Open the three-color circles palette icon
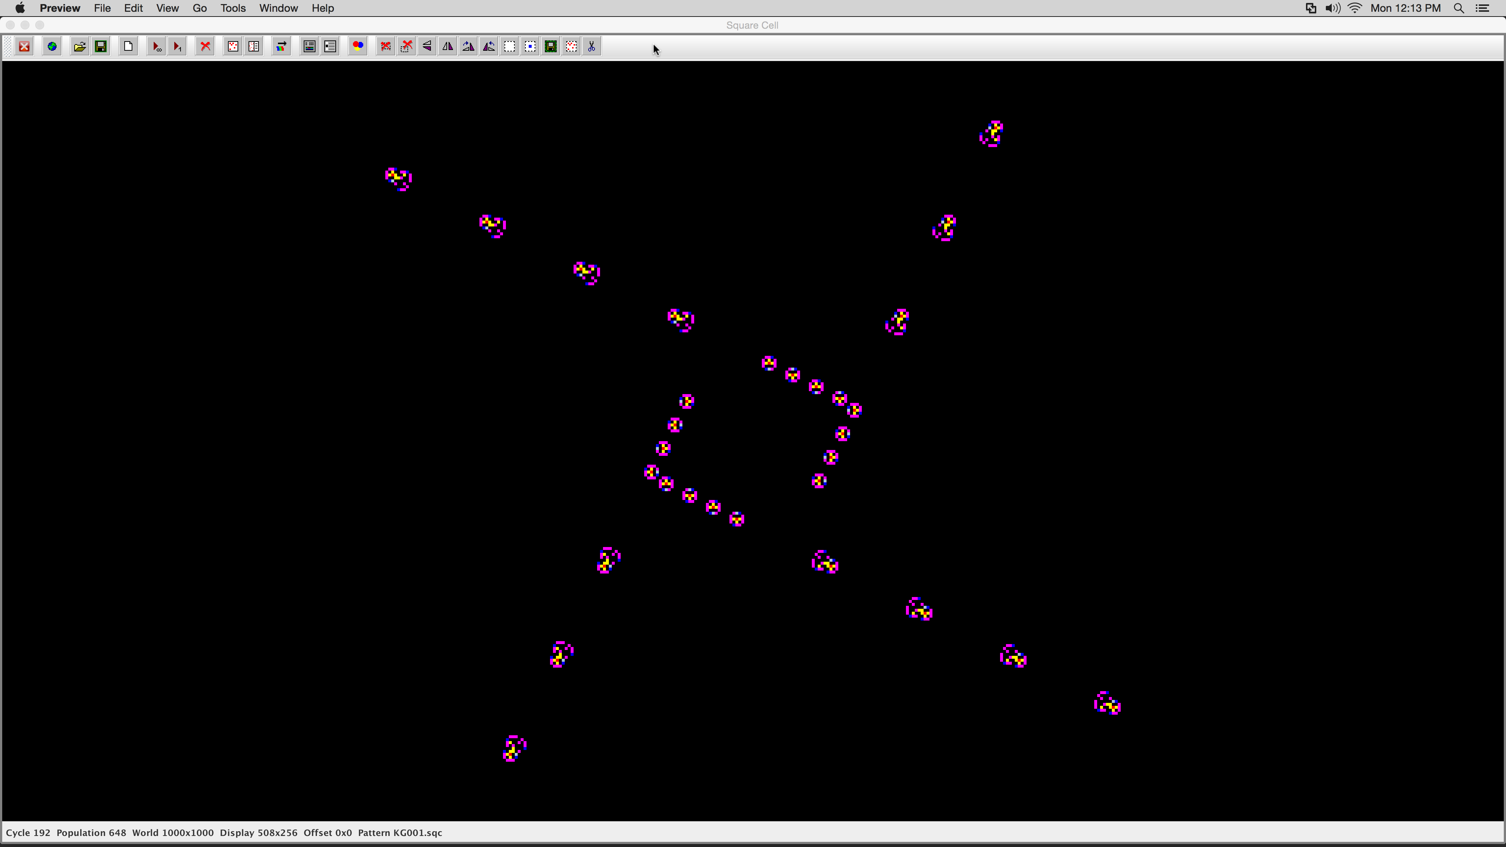 tap(358, 46)
